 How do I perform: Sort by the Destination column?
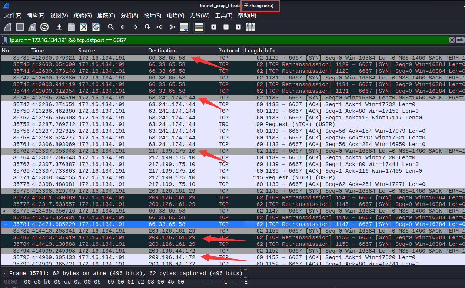[x=182, y=51]
